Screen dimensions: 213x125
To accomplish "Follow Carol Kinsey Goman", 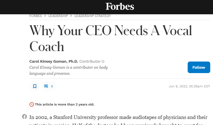I will 199,67.
